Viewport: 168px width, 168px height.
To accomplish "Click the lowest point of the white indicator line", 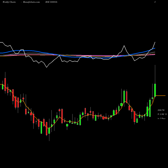I will point(47,67).
